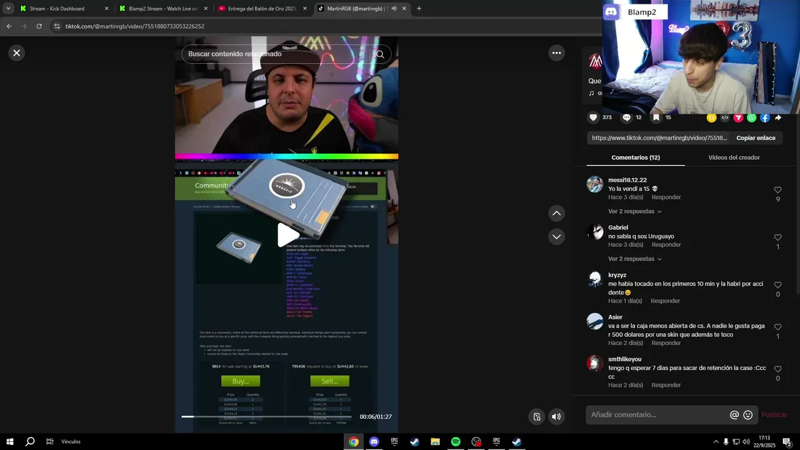Like Gabriel's comment
Screen dimensions: 800x450
(x=777, y=237)
